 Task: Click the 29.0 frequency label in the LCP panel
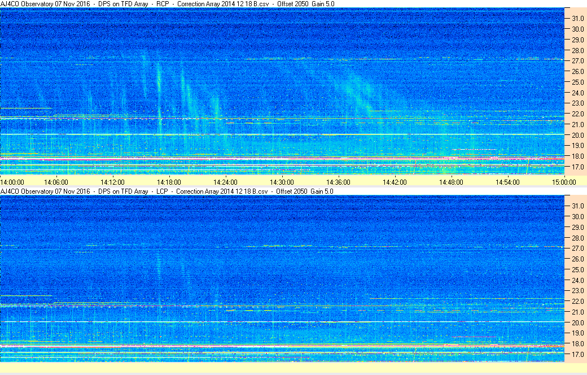click(x=575, y=226)
